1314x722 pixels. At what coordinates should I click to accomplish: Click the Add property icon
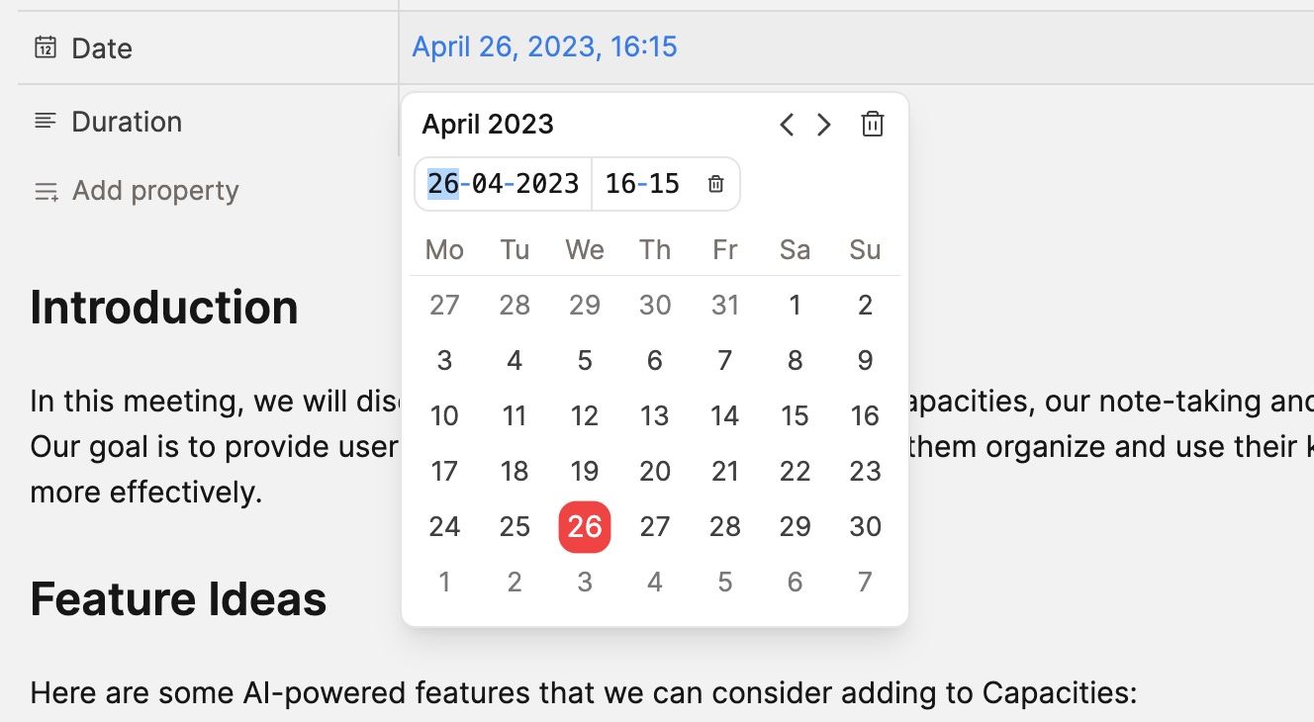(45, 192)
